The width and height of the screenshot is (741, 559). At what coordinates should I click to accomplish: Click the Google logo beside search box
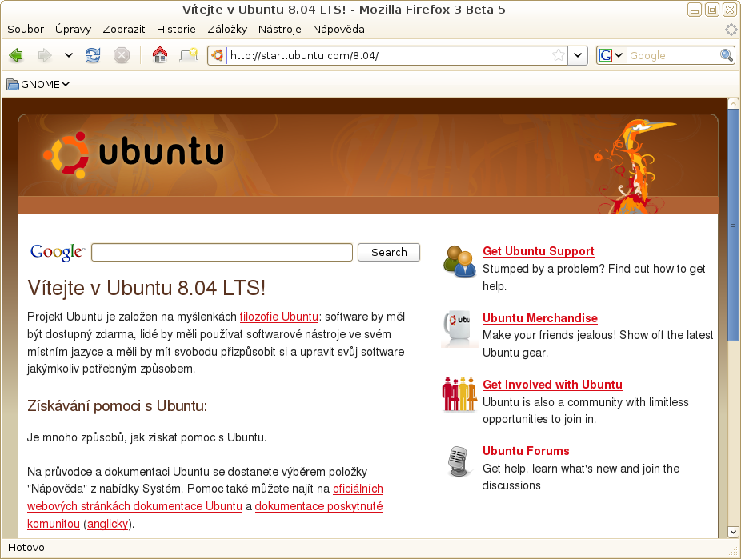point(58,252)
